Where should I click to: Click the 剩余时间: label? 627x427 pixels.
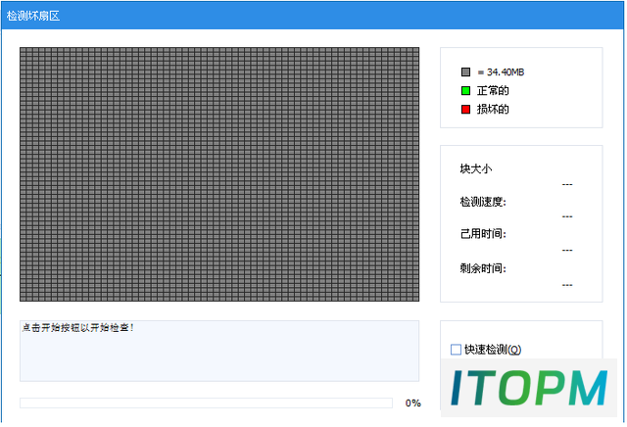[483, 268]
